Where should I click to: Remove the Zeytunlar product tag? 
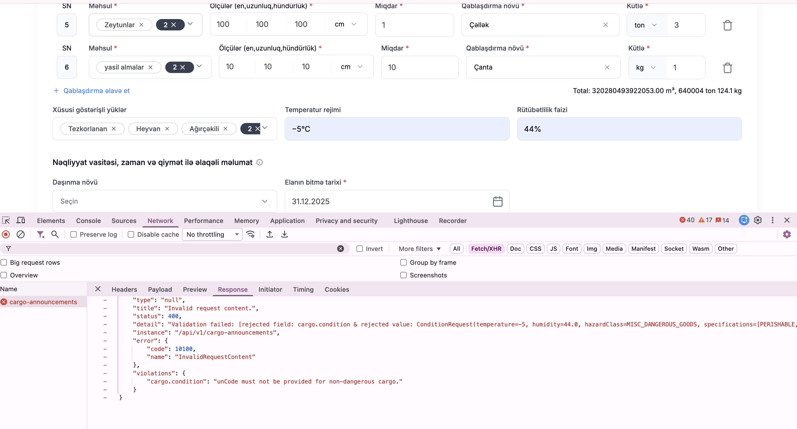pos(141,25)
